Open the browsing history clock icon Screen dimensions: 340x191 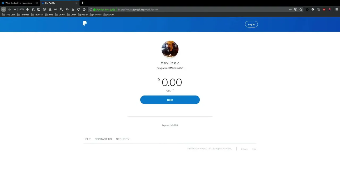(44, 9)
